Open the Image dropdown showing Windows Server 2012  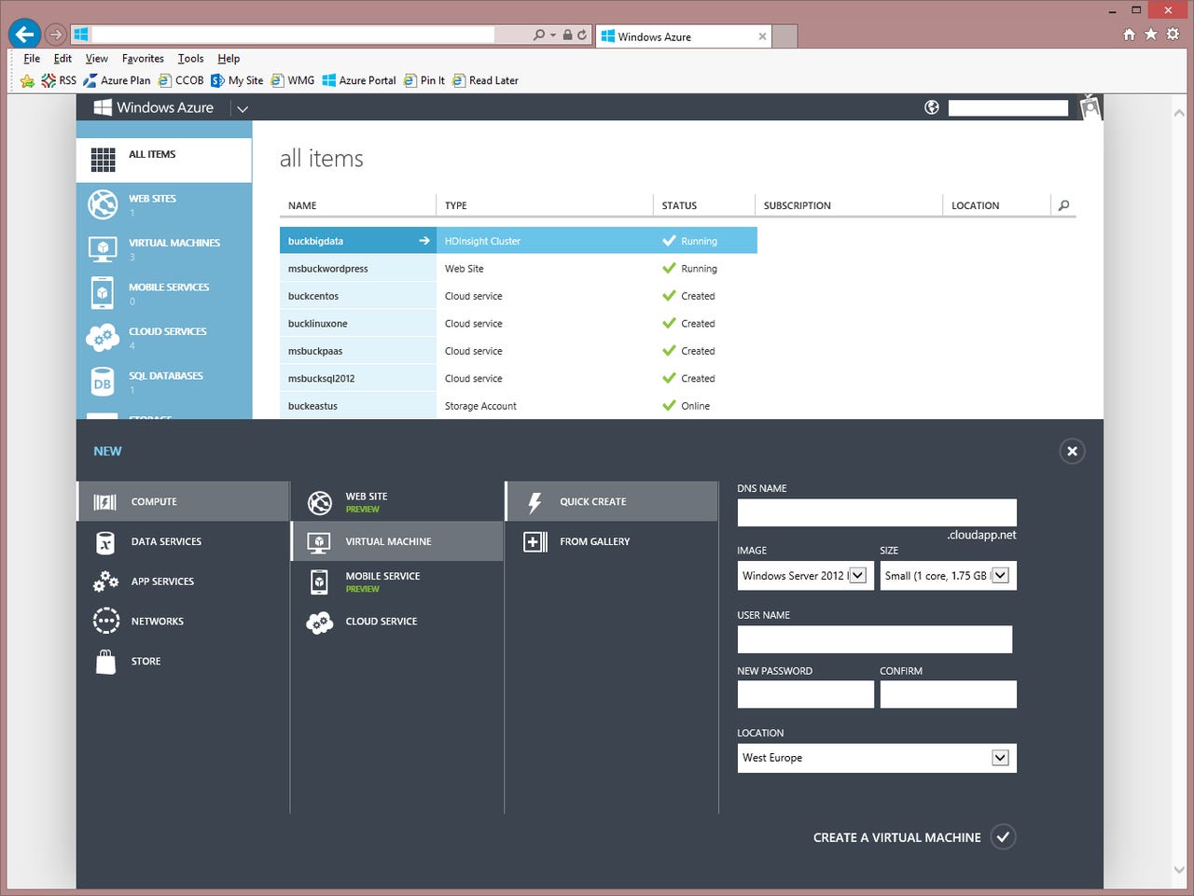tap(856, 575)
